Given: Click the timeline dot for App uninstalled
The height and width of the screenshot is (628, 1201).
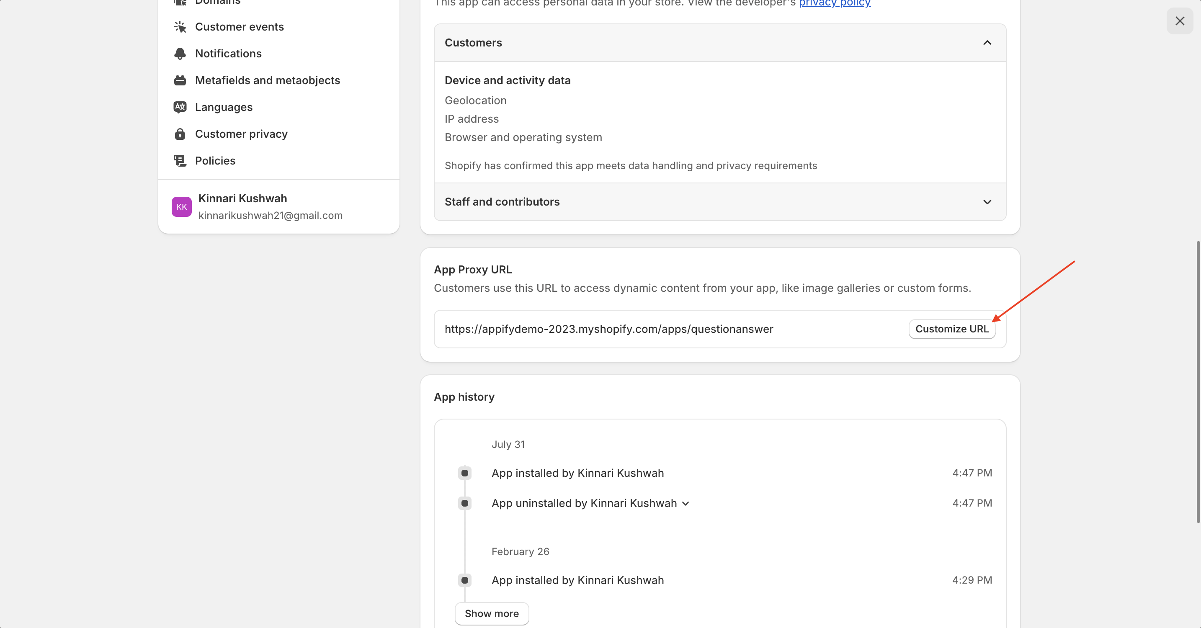Looking at the screenshot, I should point(464,504).
